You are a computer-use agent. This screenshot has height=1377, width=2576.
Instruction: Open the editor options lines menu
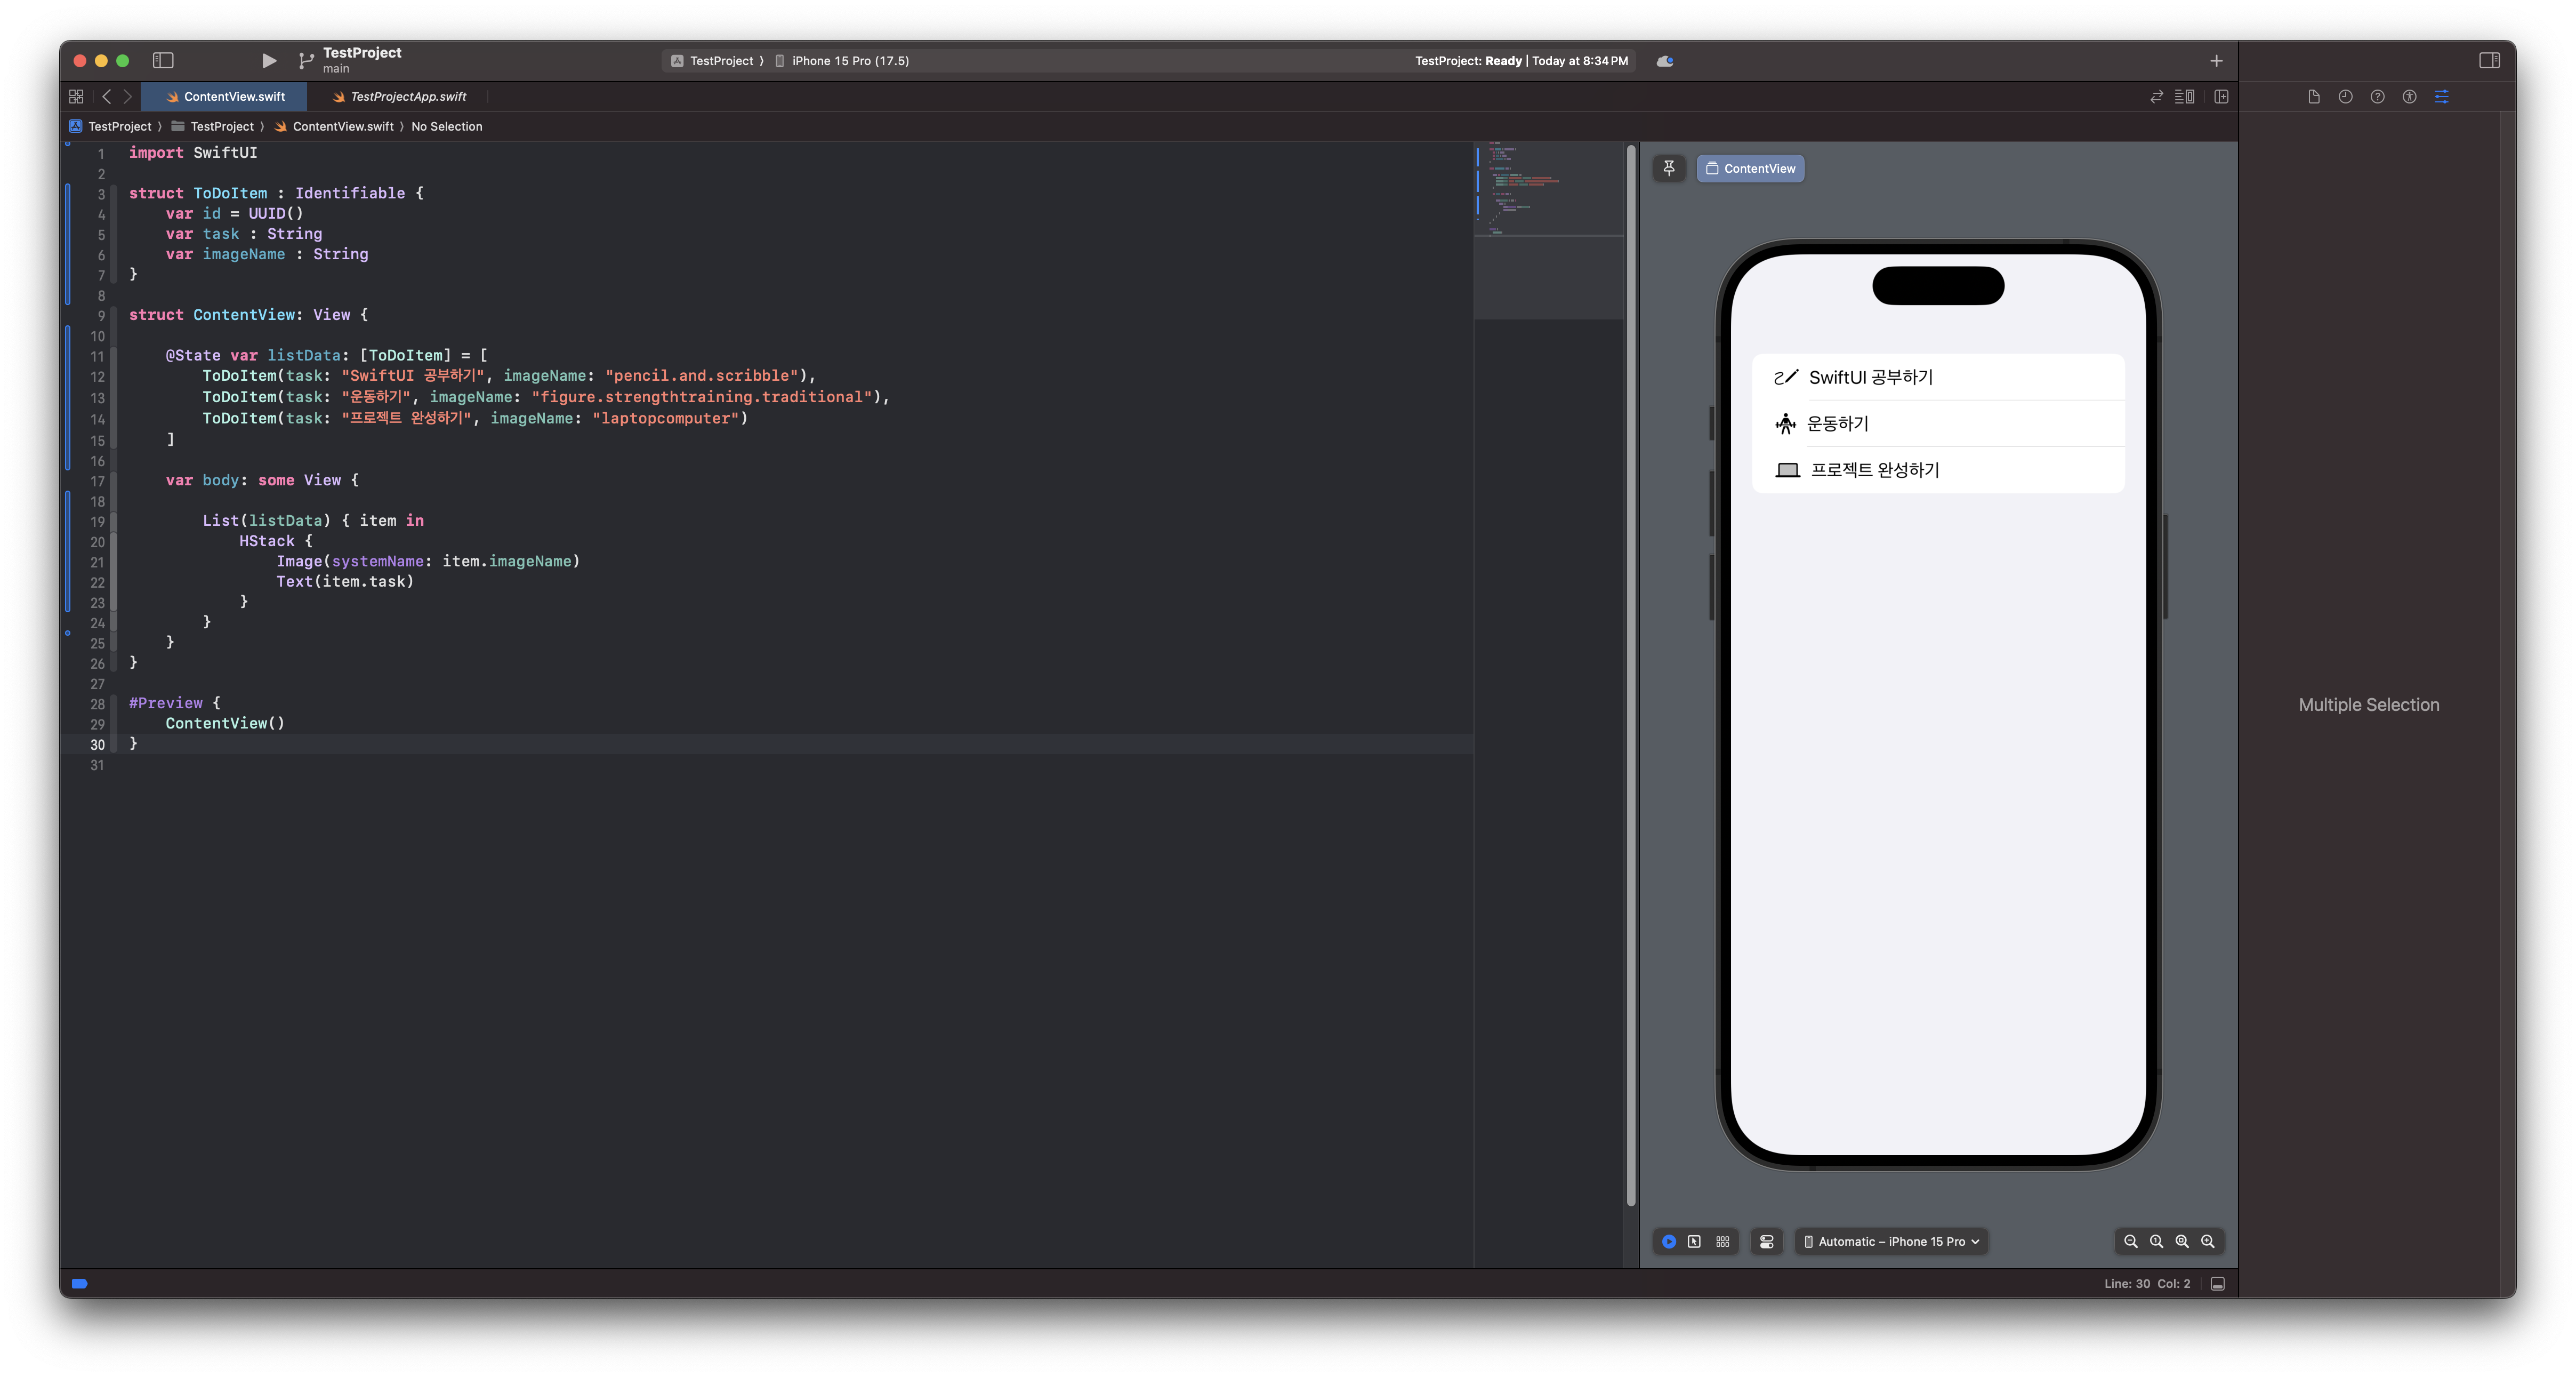tap(2184, 97)
